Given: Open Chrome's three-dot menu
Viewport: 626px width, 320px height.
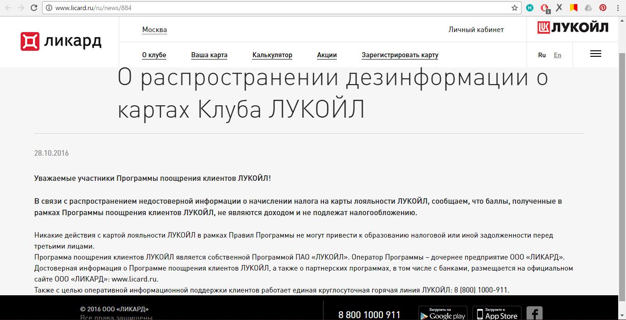Looking at the screenshot, I should click(618, 8).
